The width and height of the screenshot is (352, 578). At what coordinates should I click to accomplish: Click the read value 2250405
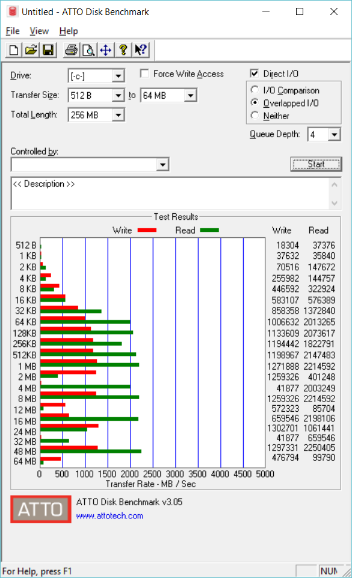tap(320, 447)
